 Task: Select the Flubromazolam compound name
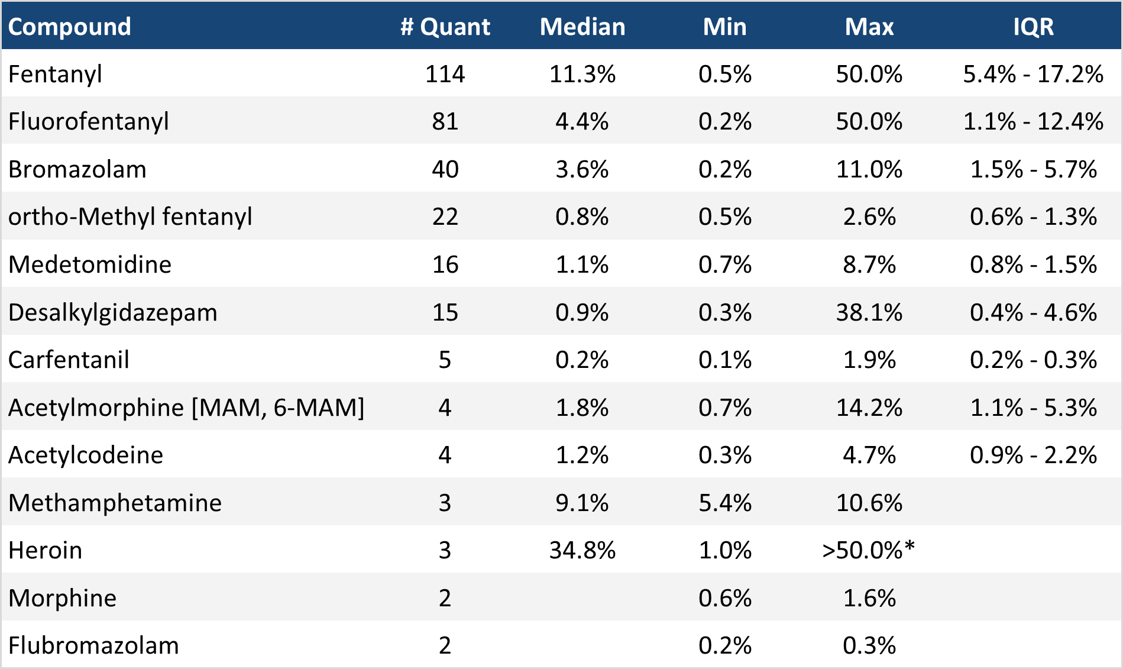(x=93, y=645)
